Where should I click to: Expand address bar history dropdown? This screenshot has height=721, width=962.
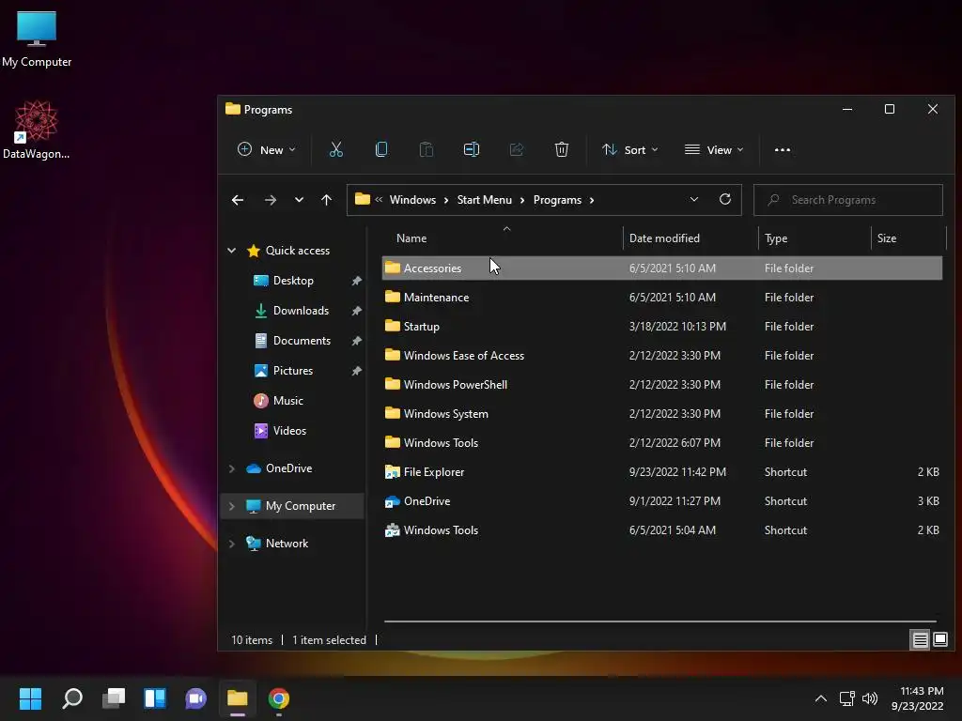tap(694, 199)
